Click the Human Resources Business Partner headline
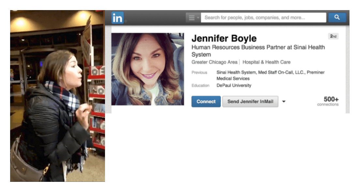Screen dimensions: 360x189 point(258,51)
